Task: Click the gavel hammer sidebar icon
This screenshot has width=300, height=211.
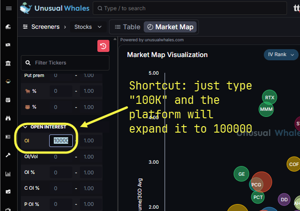Action: (8, 155)
